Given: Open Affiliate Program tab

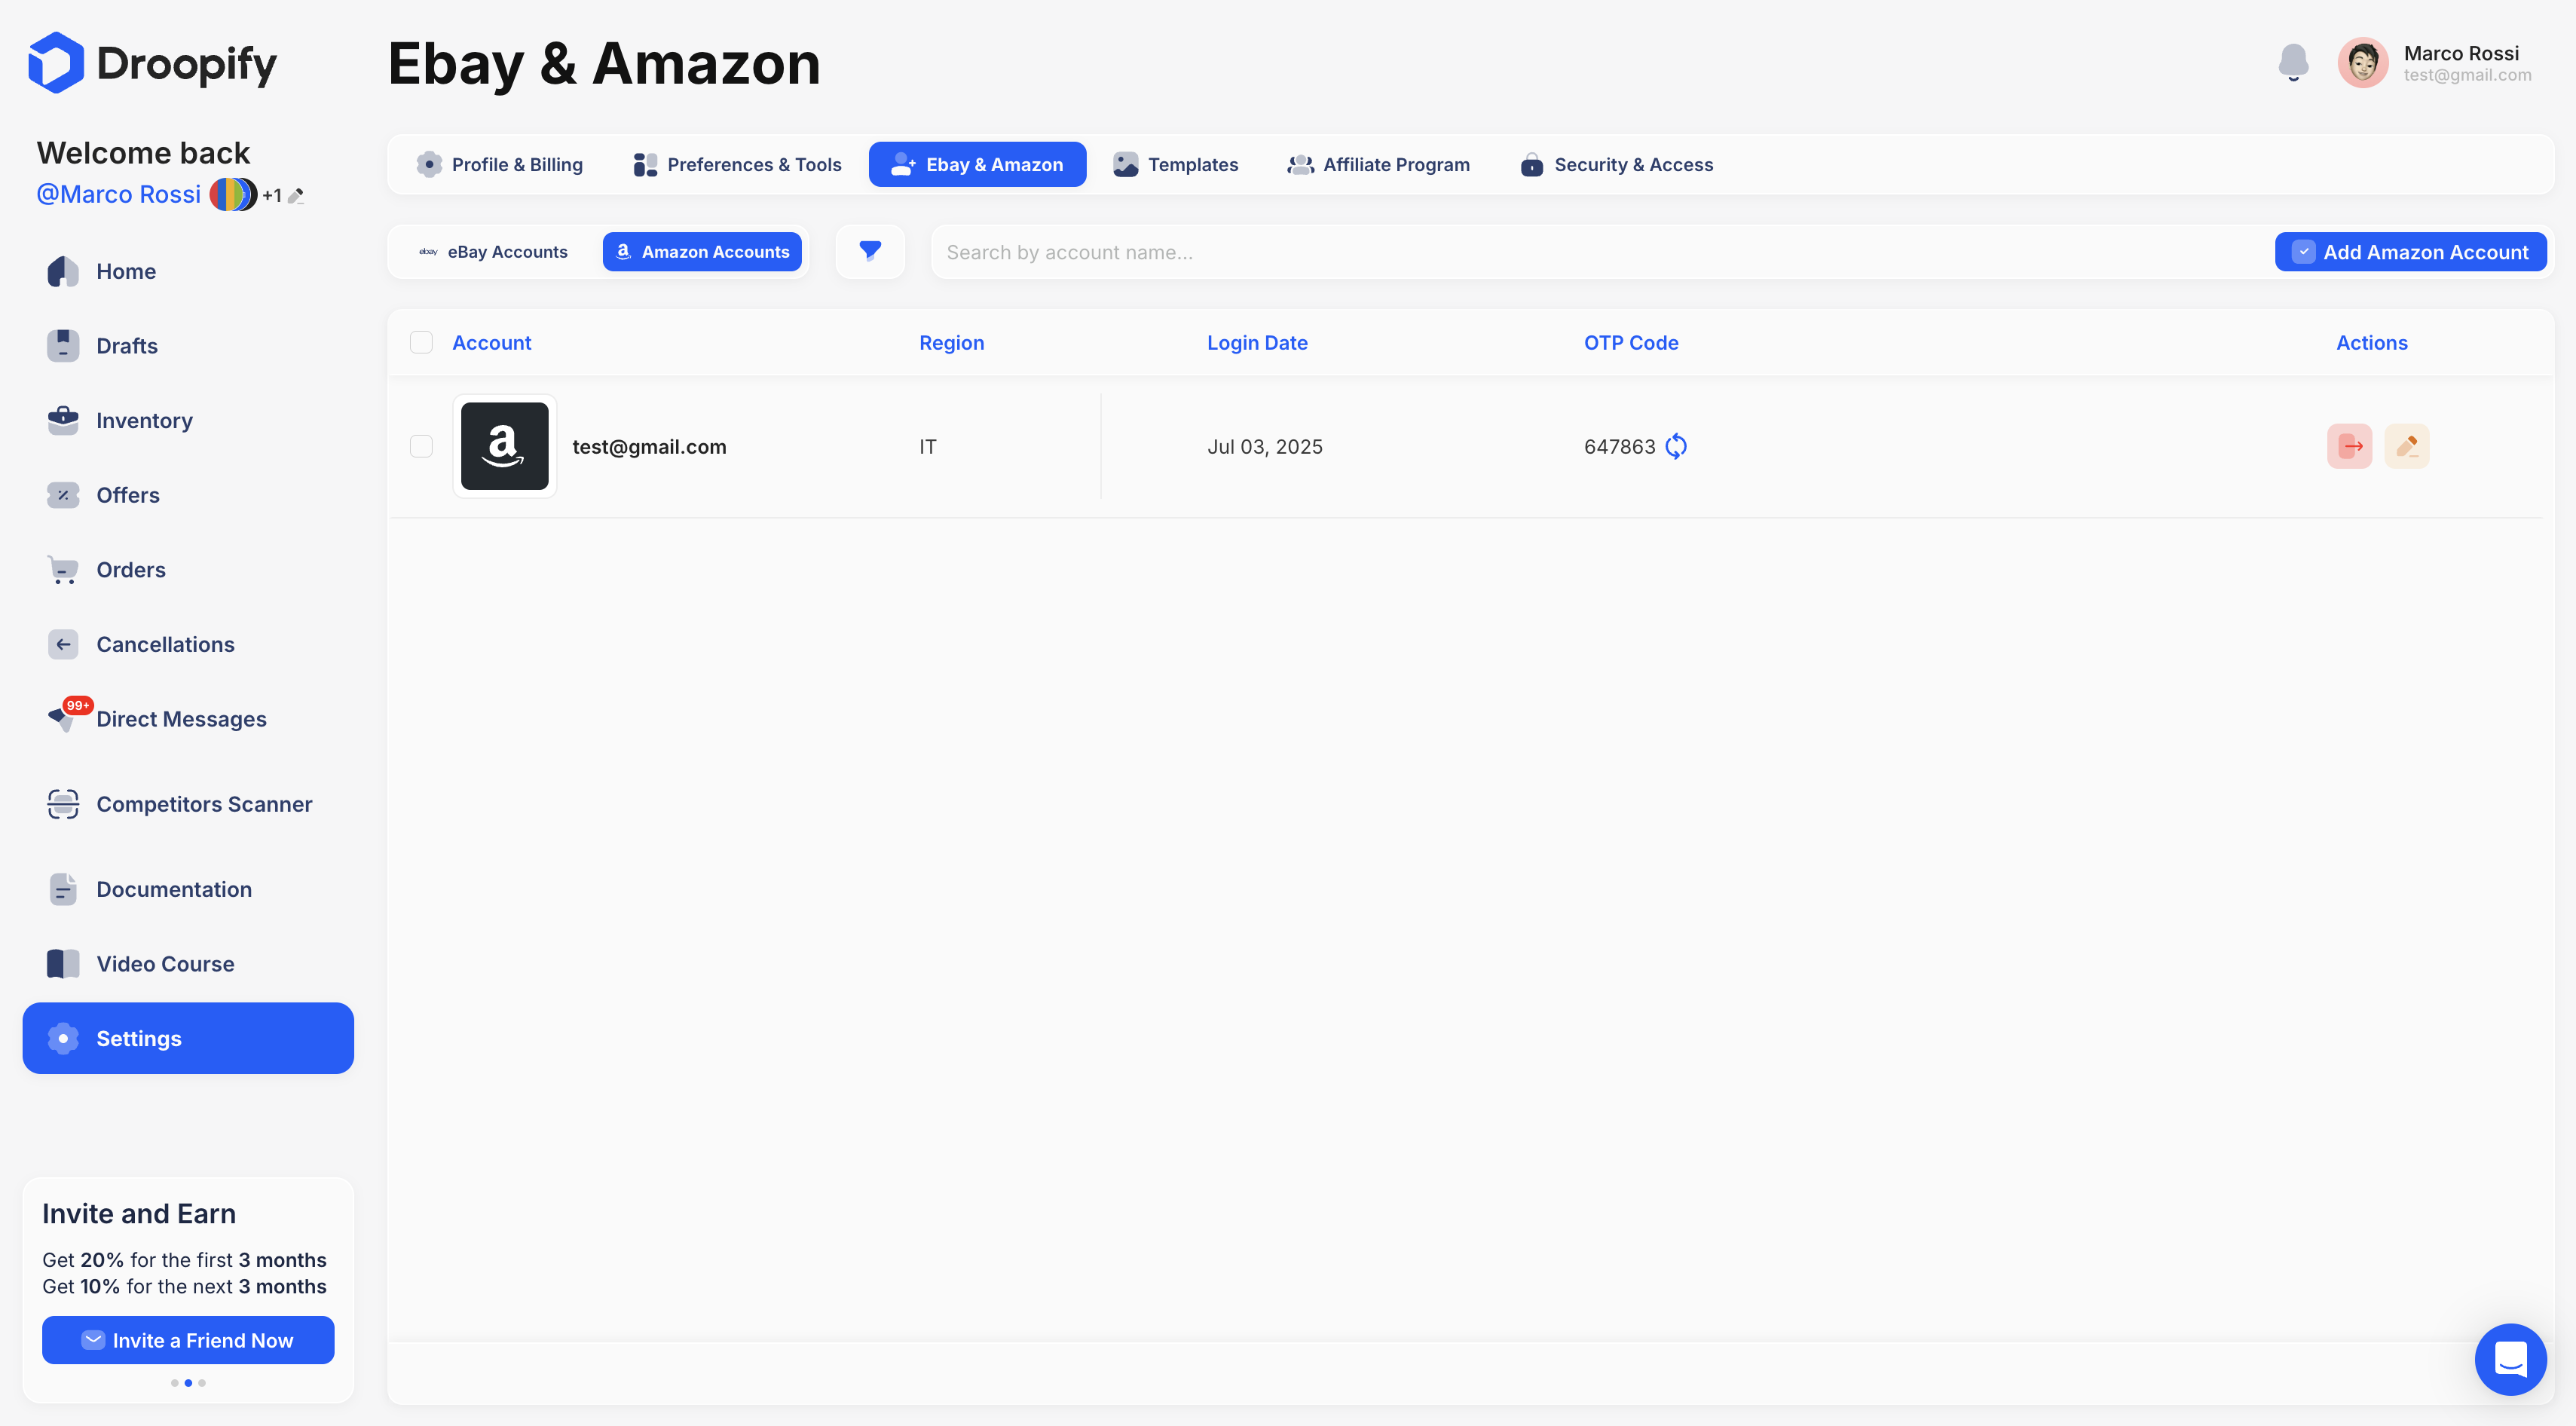Looking at the screenshot, I should (x=1379, y=164).
